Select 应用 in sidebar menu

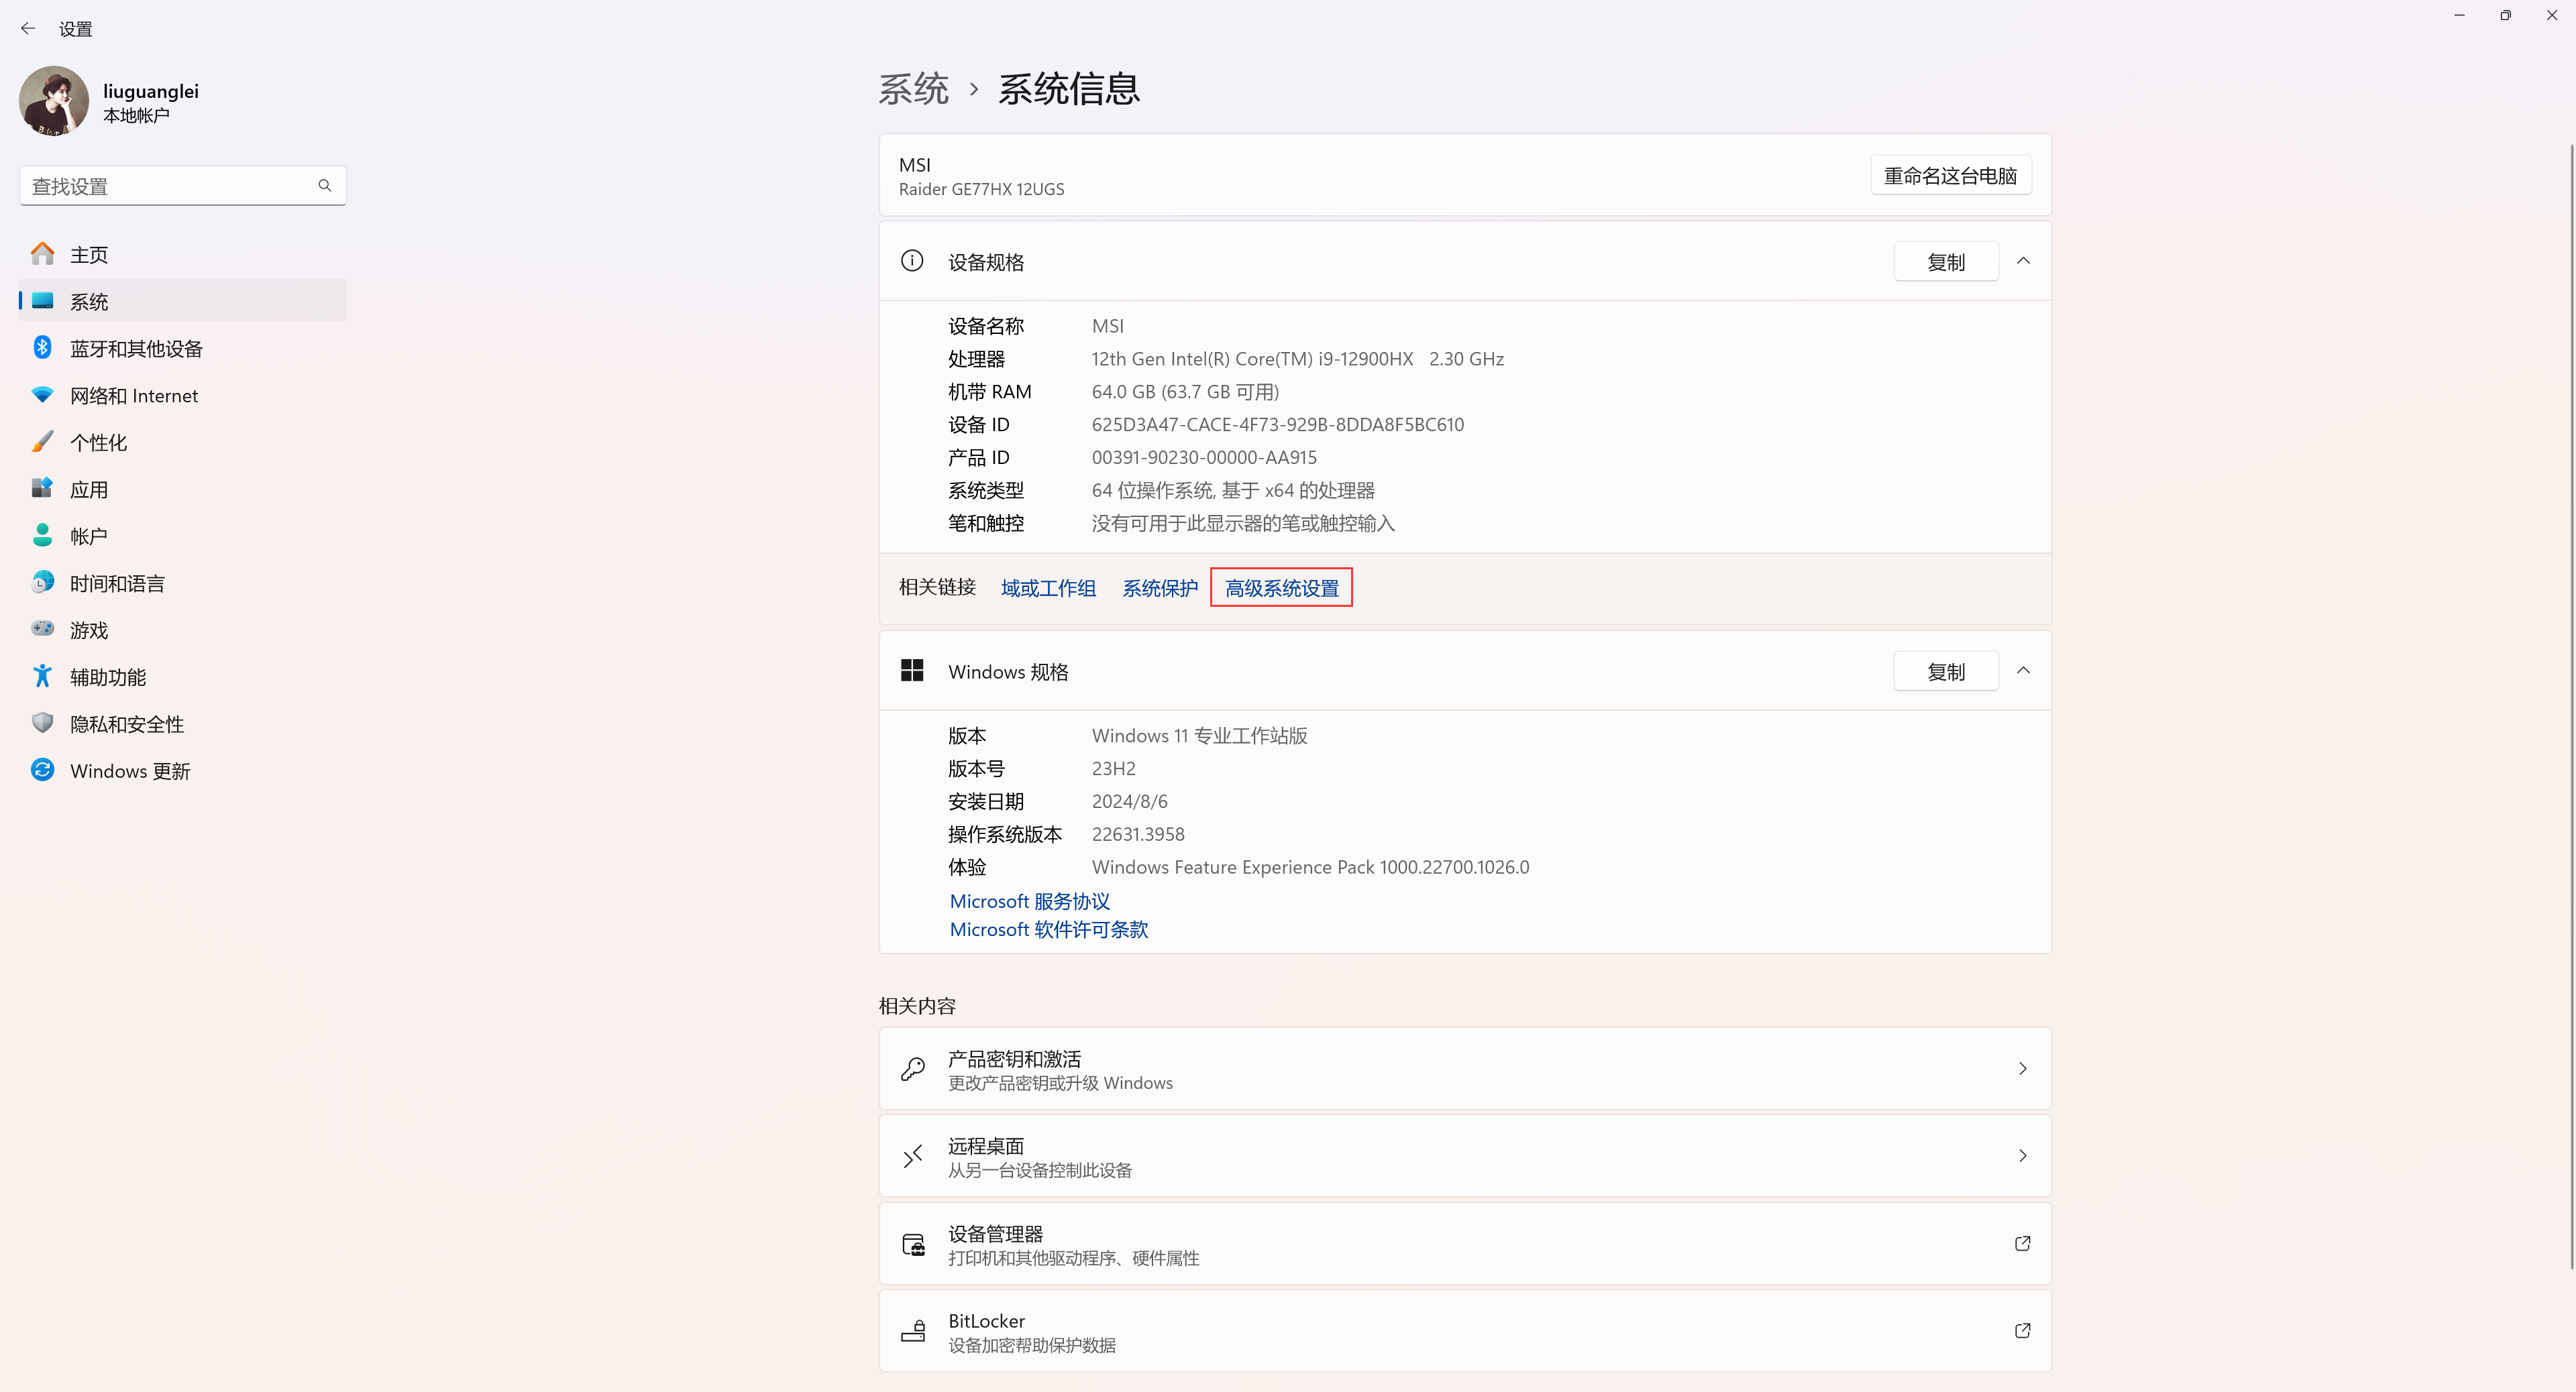tap(89, 489)
